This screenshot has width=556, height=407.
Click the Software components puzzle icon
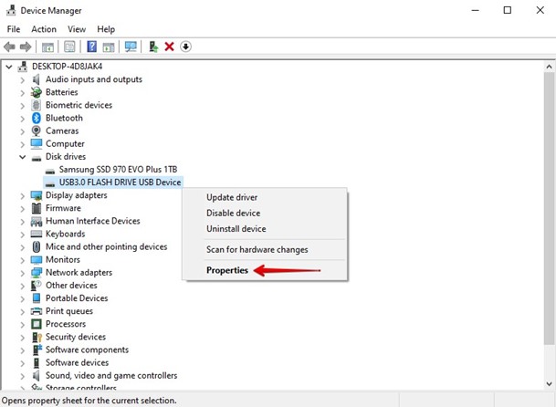tap(37, 350)
